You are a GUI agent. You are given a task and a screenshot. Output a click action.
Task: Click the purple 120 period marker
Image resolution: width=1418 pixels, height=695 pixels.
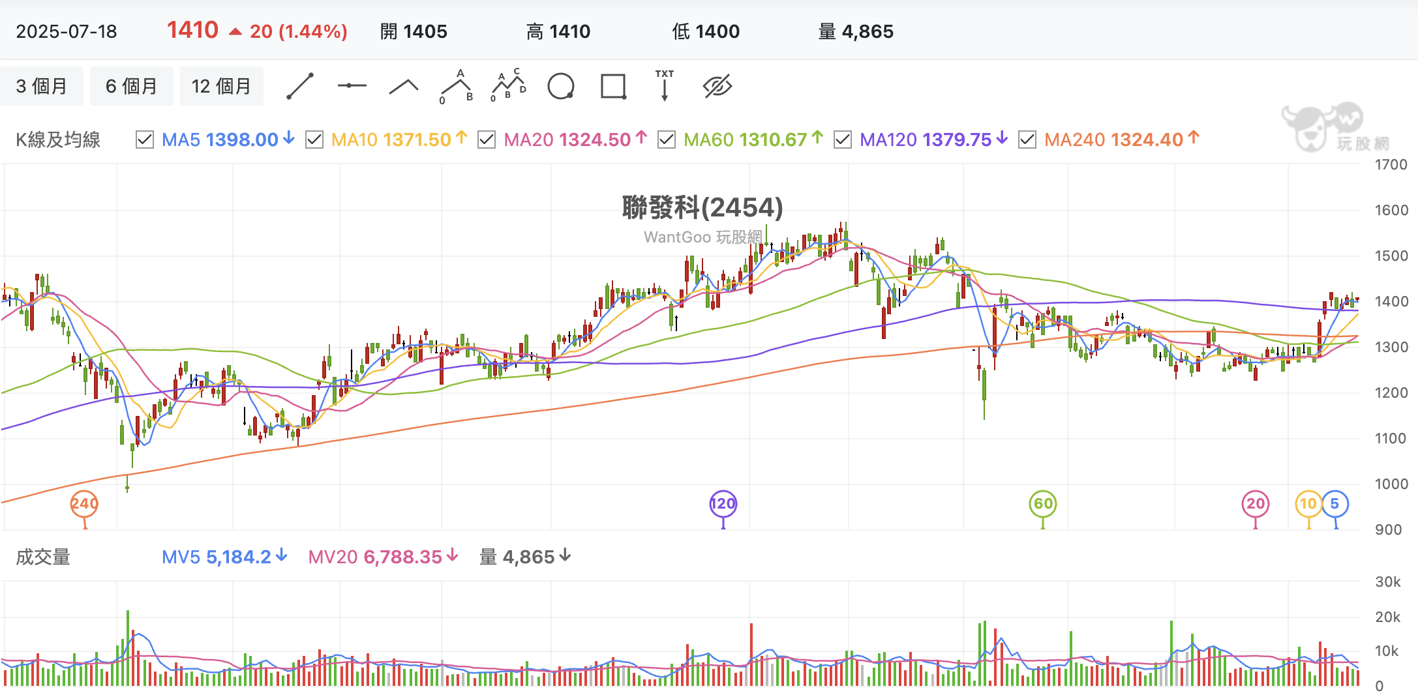click(x=723, y=504)
